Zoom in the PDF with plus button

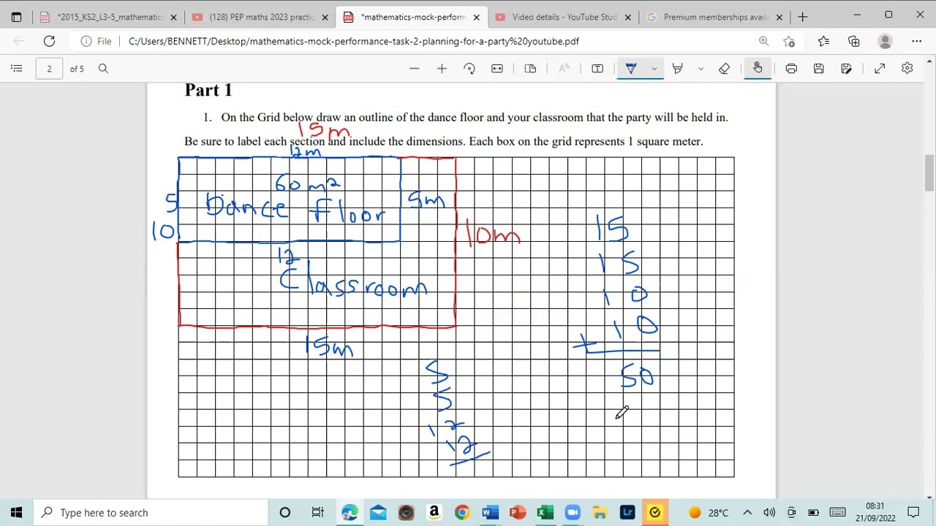point(442,69)
